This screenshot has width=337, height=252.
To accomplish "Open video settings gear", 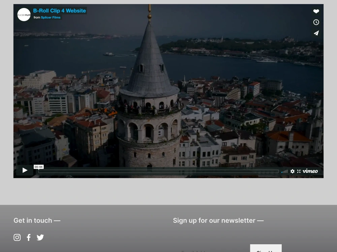I will point(292,171).
